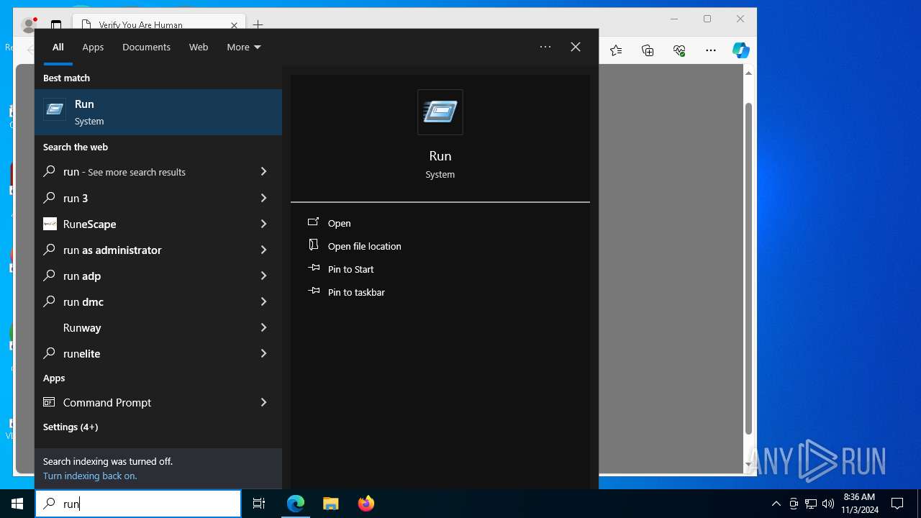Open Edge Settings and more menu
Viewport: 921px width, 518px height.
click(711, 50)
